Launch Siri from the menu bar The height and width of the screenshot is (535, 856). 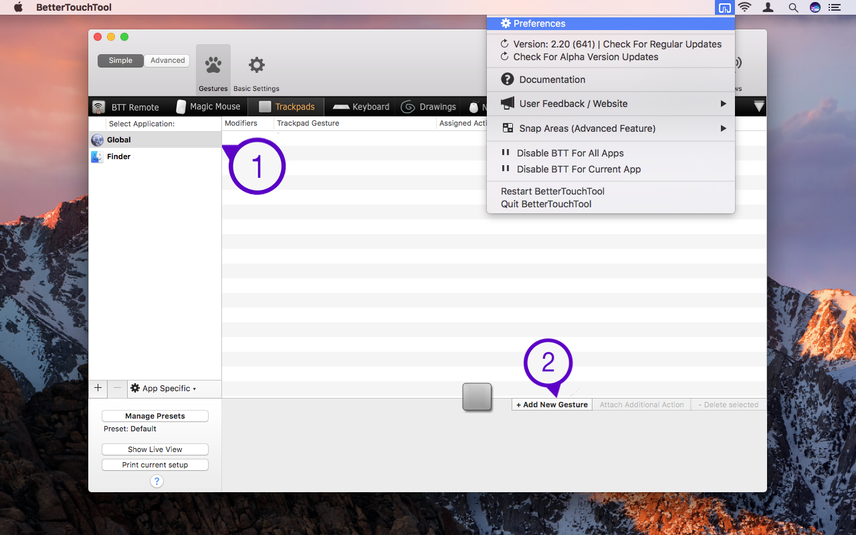point(815,7)
